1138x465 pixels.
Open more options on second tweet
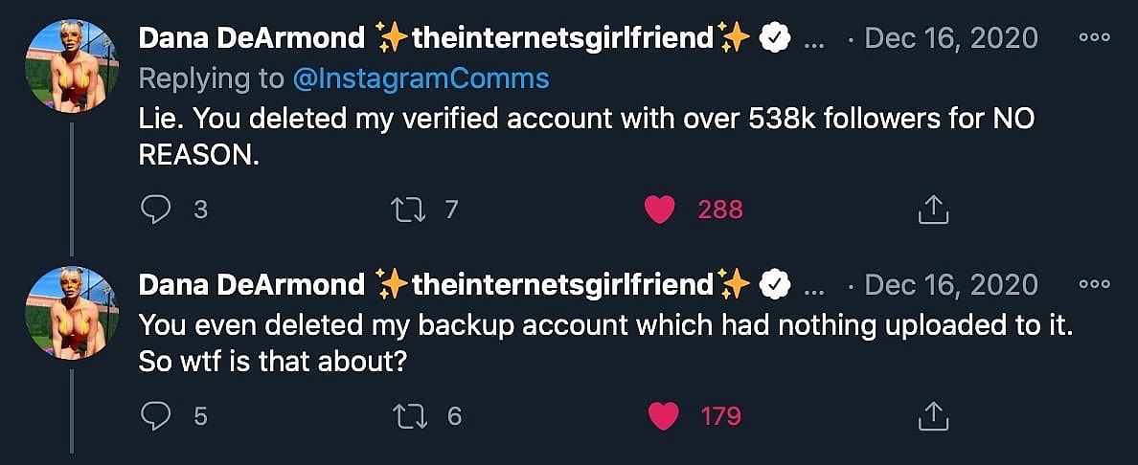1094,285
